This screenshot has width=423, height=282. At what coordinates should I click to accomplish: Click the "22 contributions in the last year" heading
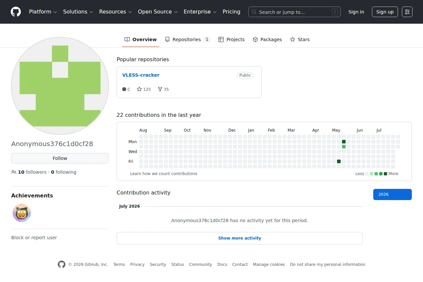click(159, 115)
